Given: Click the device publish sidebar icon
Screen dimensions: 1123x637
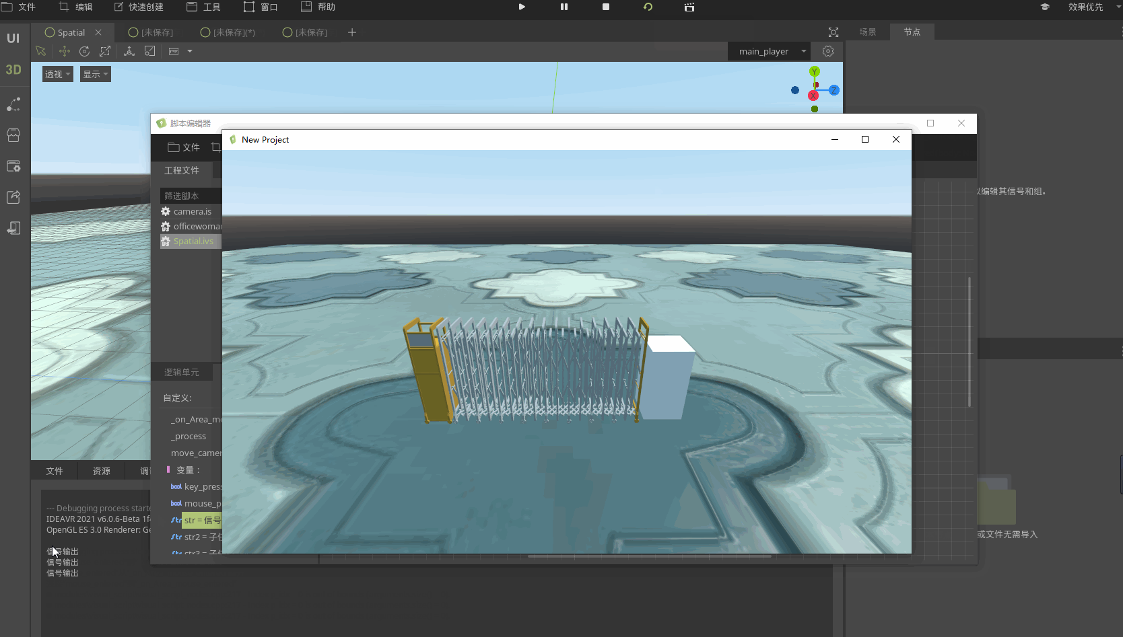Looking at the screenshot, I should (13, 228).
